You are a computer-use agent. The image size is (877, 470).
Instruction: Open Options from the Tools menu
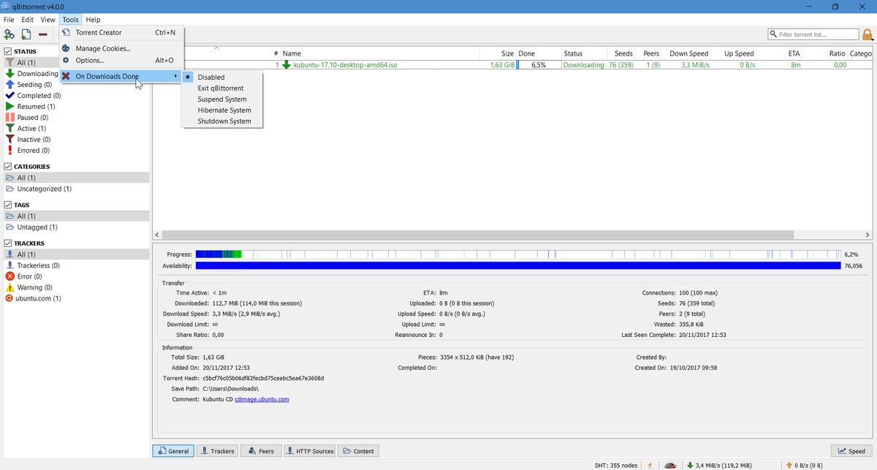90,61
